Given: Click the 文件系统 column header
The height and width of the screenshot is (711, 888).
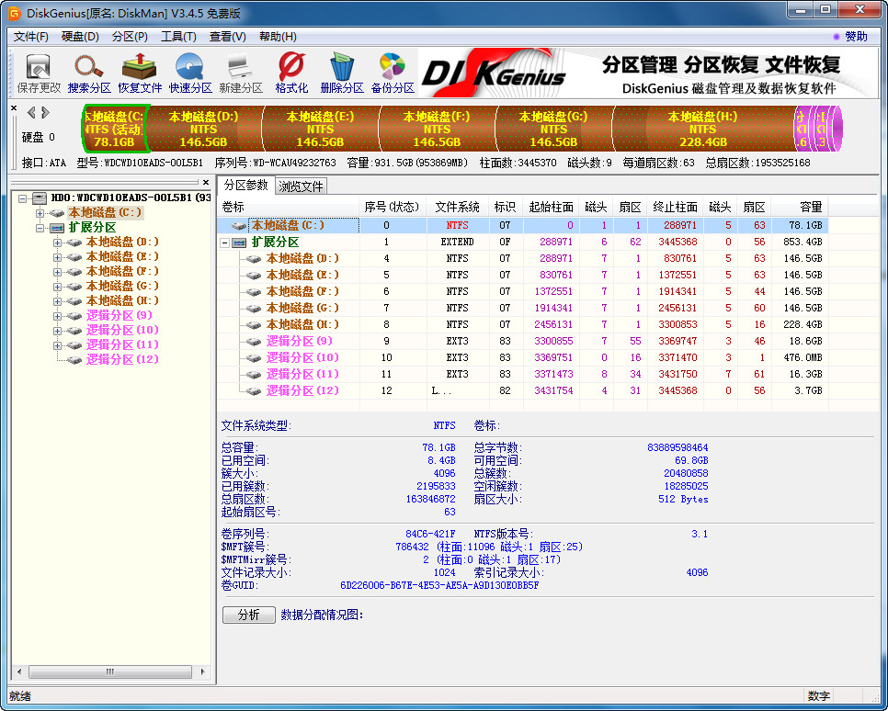Looking at the screenshot, I should pyautogui.click(x=457, y=208).
